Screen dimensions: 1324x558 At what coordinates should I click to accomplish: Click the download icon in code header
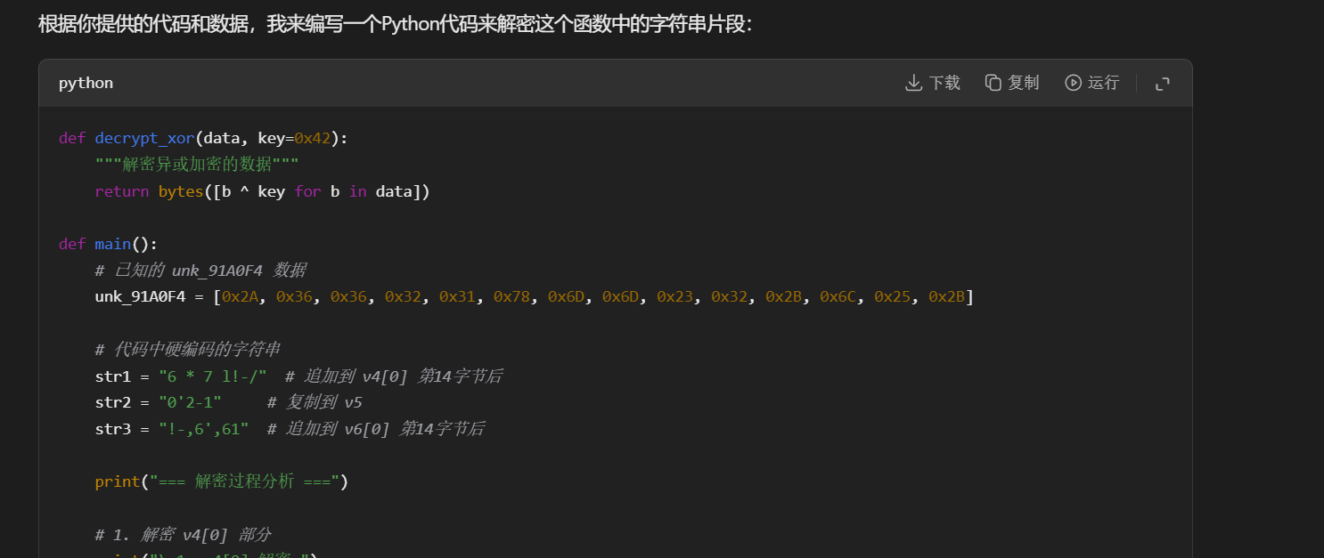coord(913,83)
